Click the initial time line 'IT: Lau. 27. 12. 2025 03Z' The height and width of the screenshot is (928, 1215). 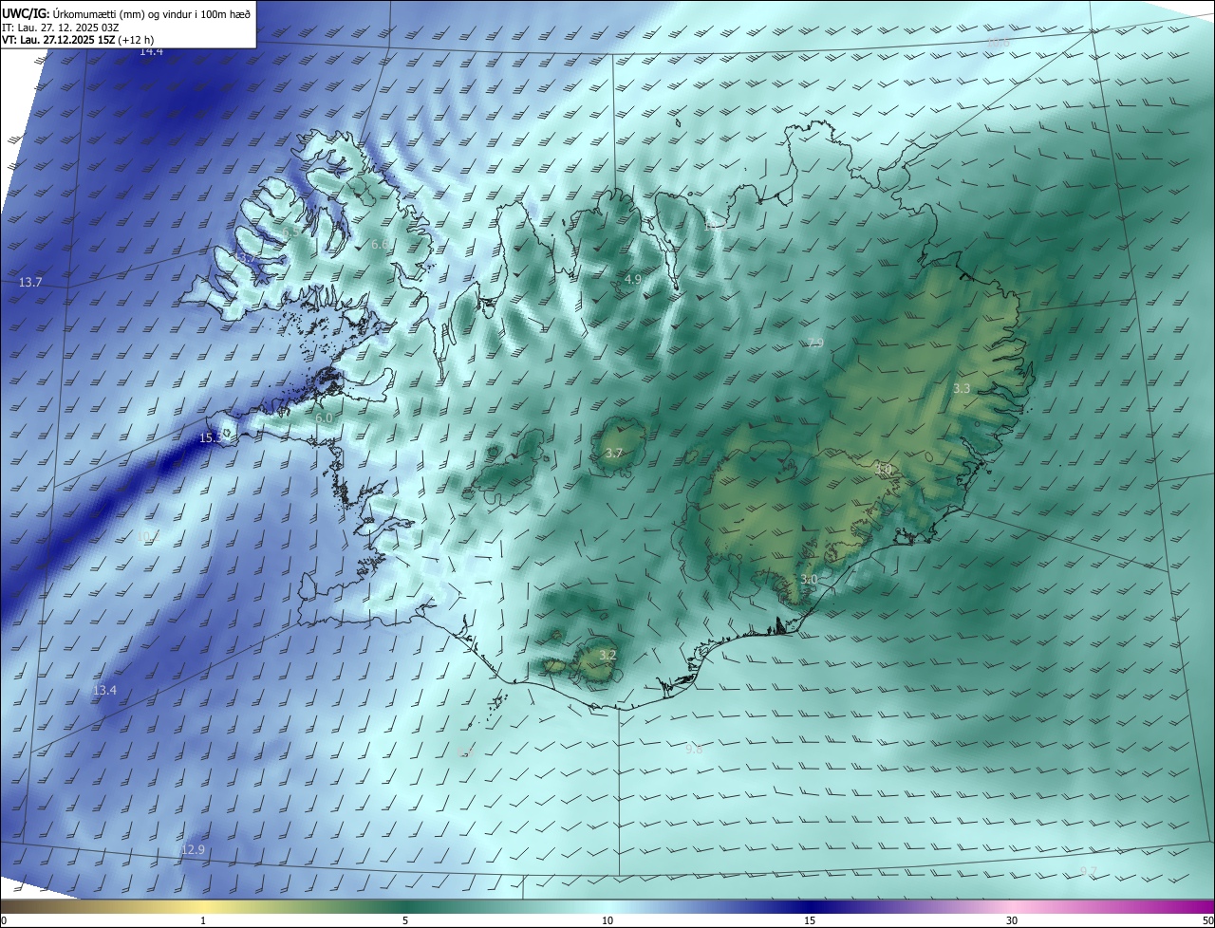click(x=61, y=28)
